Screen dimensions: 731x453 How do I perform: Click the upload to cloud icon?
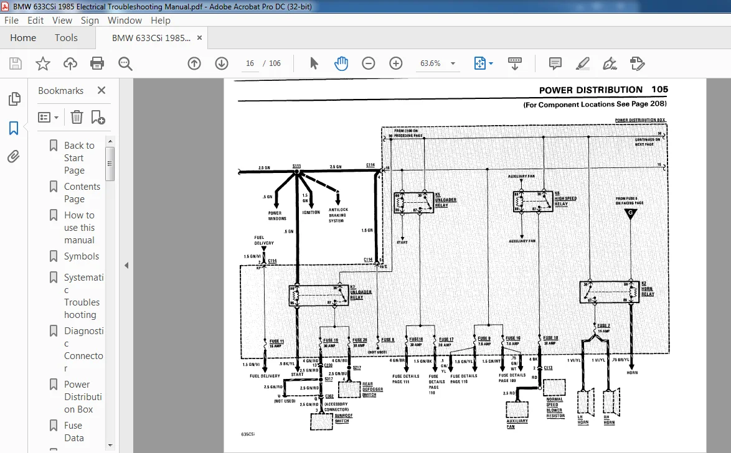tap(70, 63)
